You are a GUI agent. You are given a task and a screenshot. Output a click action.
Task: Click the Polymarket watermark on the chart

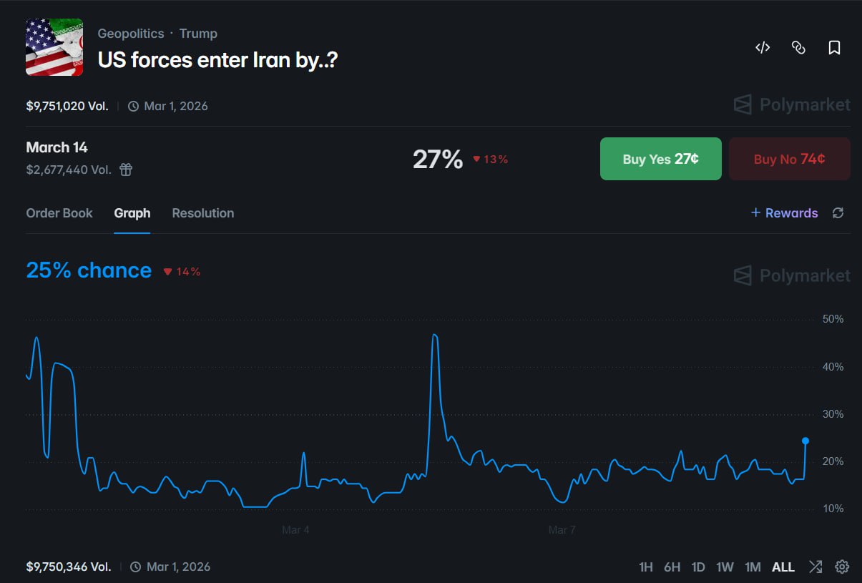(x=790, y=275)
